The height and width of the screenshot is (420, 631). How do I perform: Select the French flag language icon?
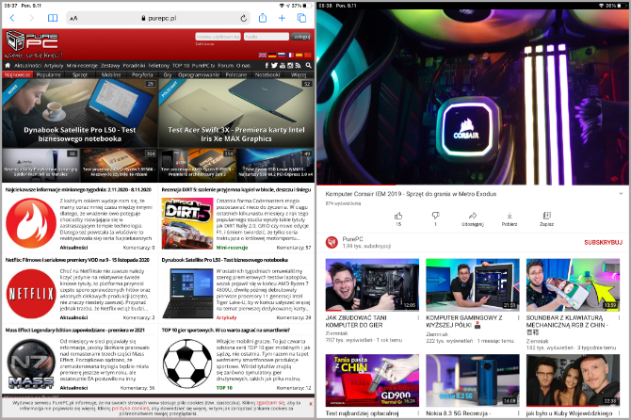pos(290,56)
